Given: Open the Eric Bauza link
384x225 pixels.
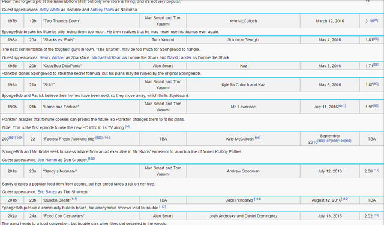Looking at the screenshot, I should click(x=47, y=192).
